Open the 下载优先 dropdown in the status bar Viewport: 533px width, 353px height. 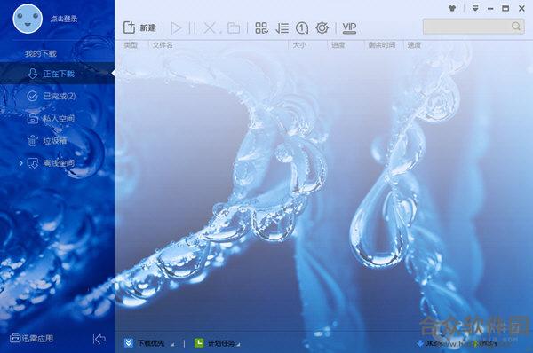pos(150,343)
